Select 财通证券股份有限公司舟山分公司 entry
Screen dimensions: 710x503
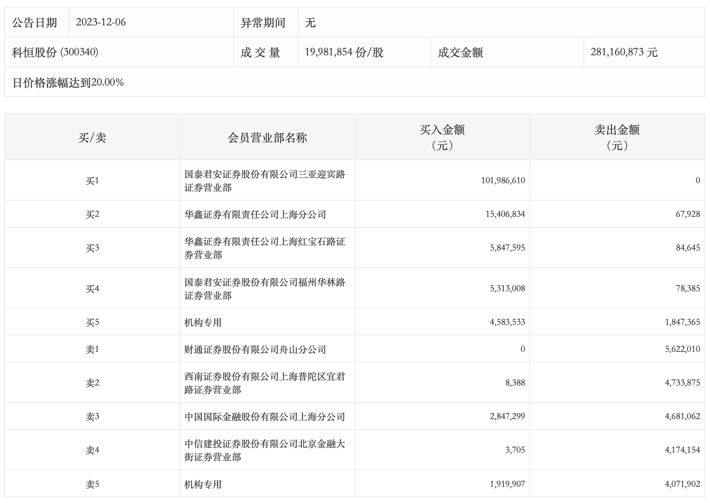pyautogui.click(x=255, y=350)
